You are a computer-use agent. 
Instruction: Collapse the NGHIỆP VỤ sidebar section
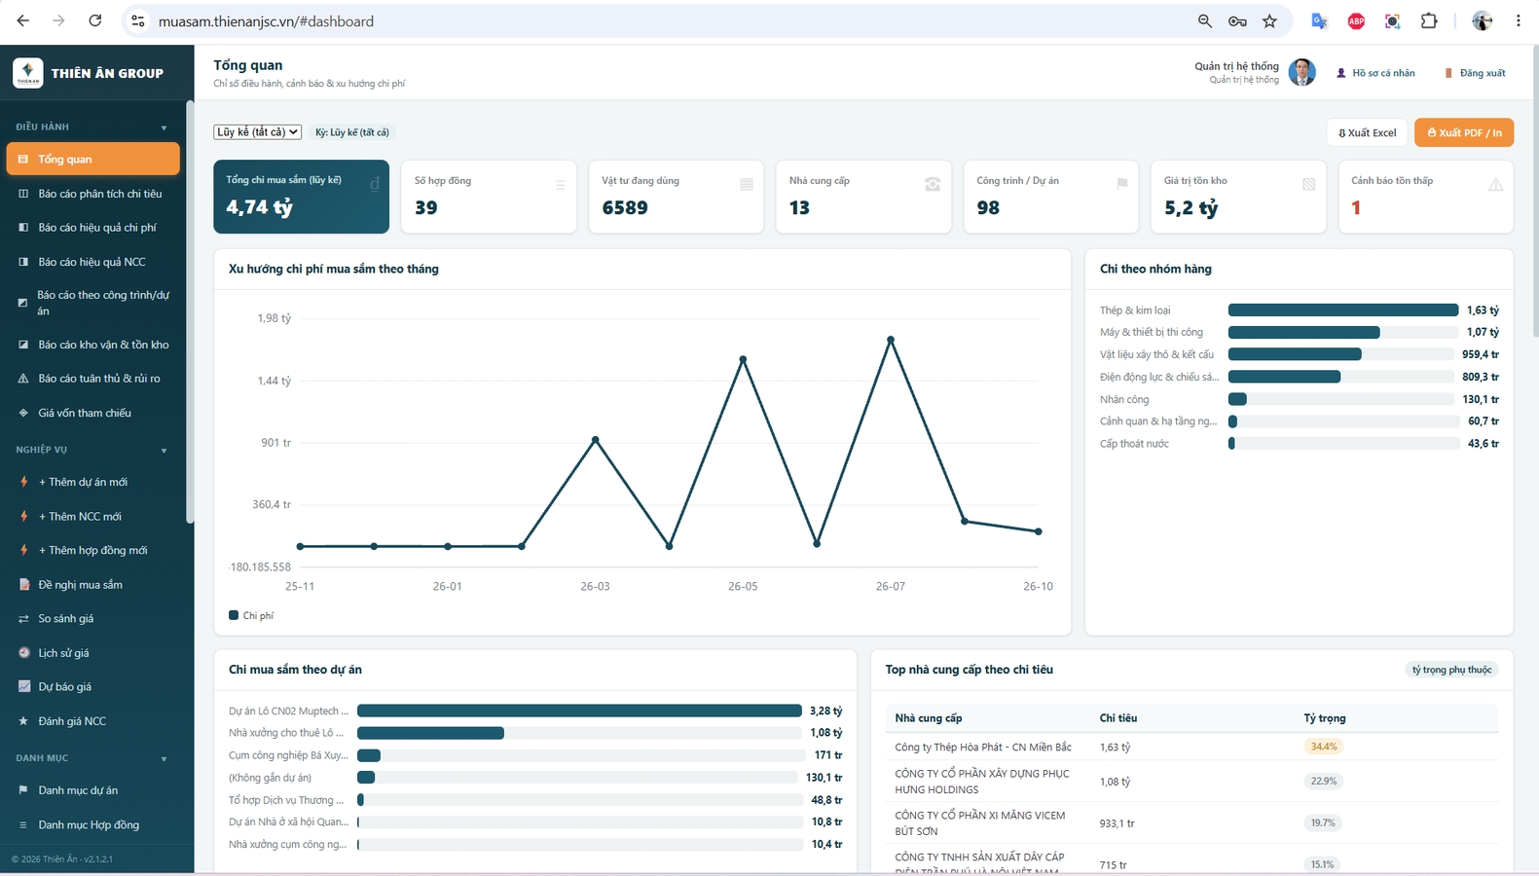coord(164,451)
